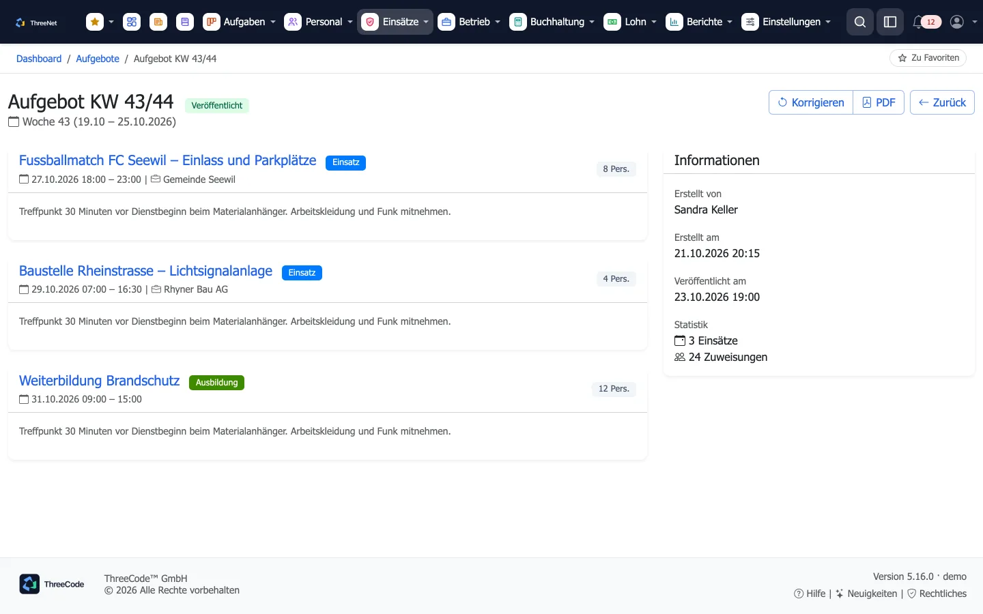The width and height of the screenshot is (983, 614).
Task: Open the purple notes icon in navbar
Action: 185,22
